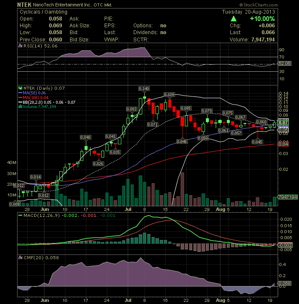Click the 0.041 price label

[x=111, y=137]
